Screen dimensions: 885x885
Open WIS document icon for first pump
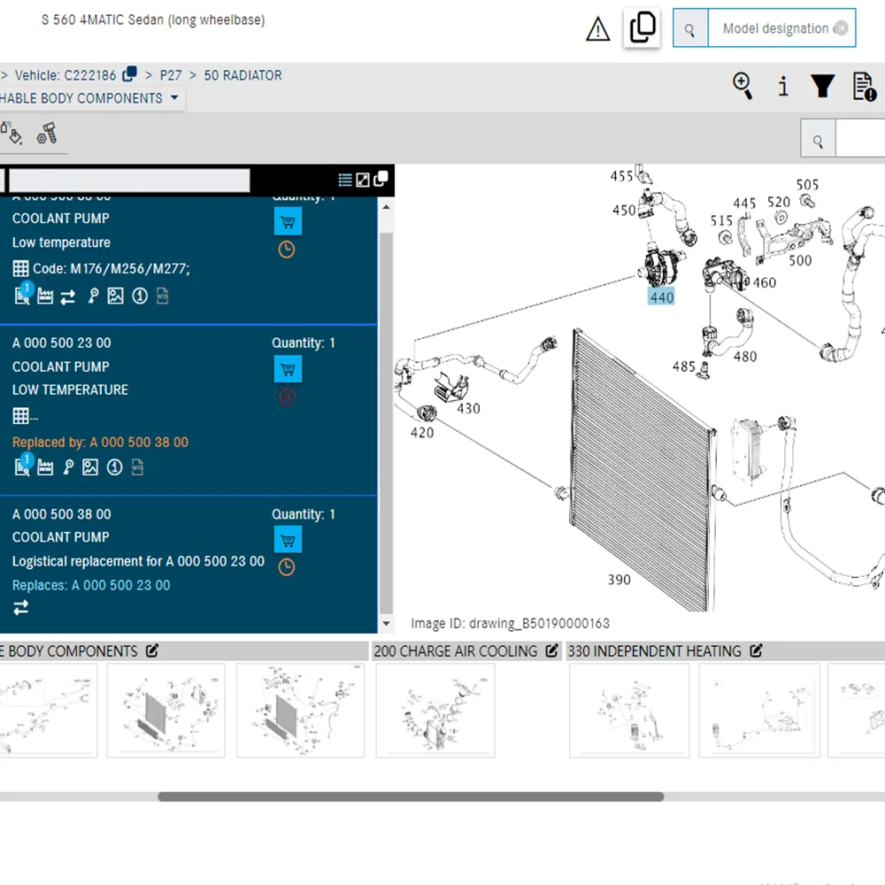pos(163,296)
